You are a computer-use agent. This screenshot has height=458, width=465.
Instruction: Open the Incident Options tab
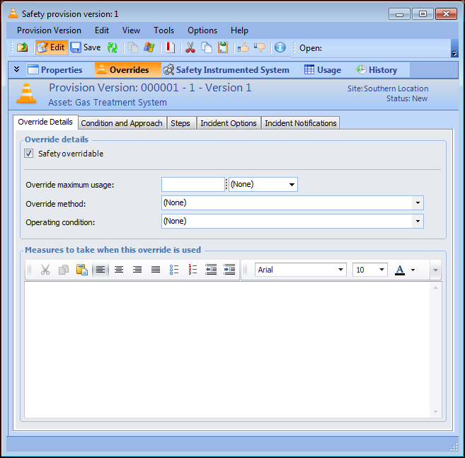[229, 123]
